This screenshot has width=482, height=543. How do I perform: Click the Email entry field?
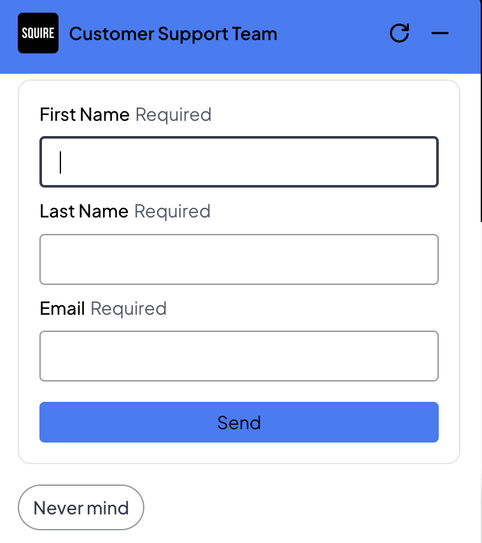[x=239, y=356]
